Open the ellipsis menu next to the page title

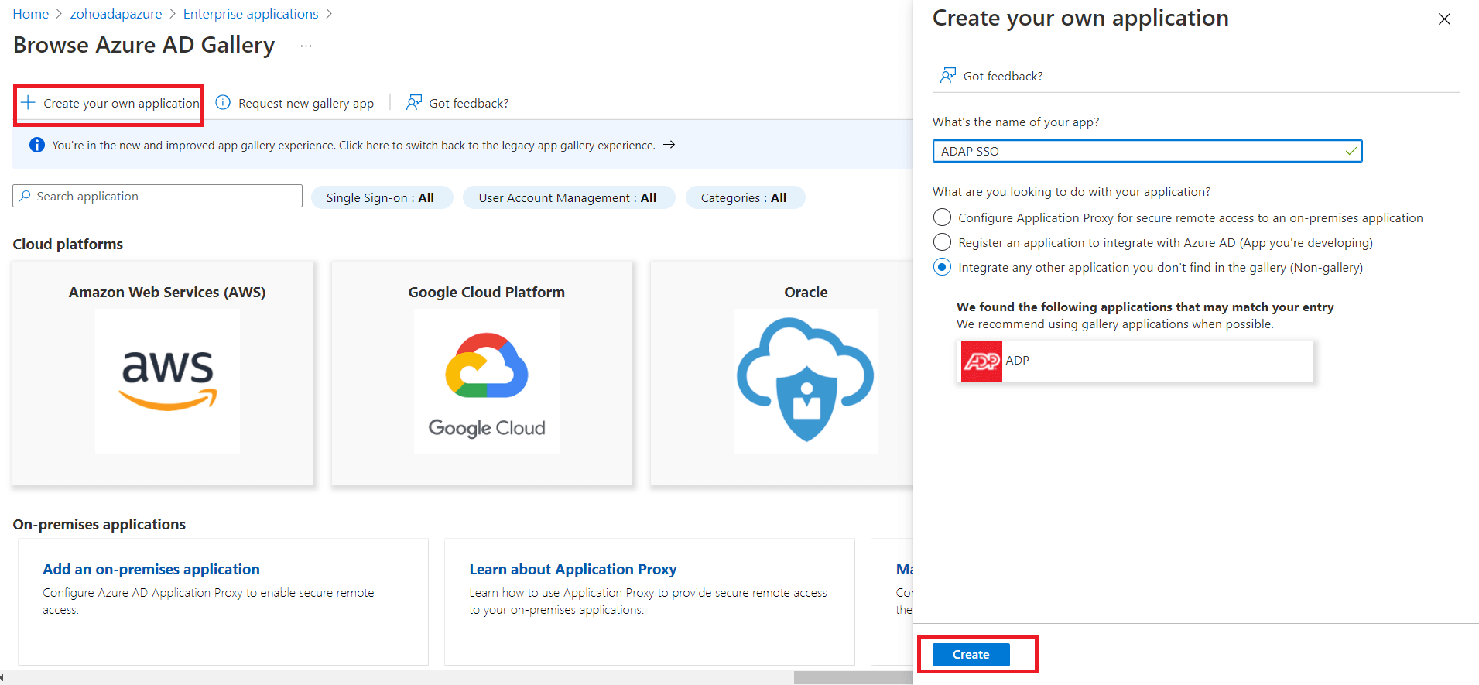pyautogui.click(x=306, y=46)
